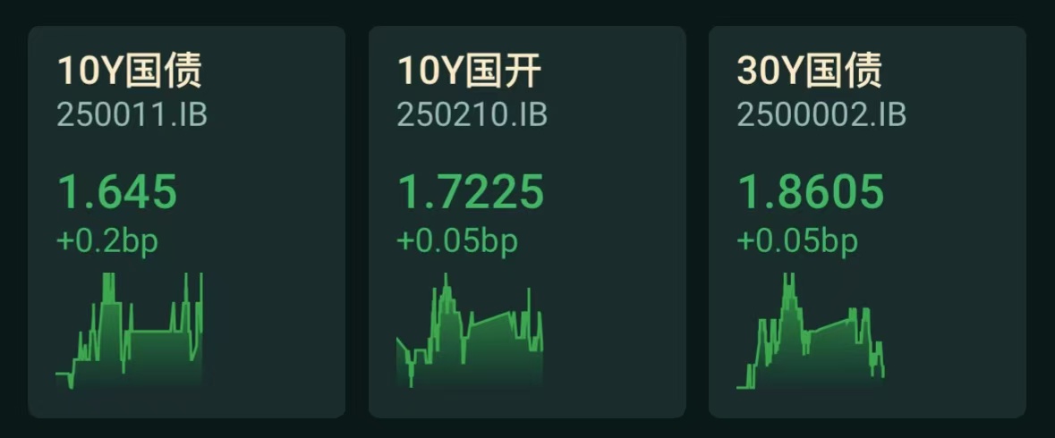This screenshot has width=1055, height=438.
Task: Click the 10Y国开 title text
Action: click(x=469, y=71)
